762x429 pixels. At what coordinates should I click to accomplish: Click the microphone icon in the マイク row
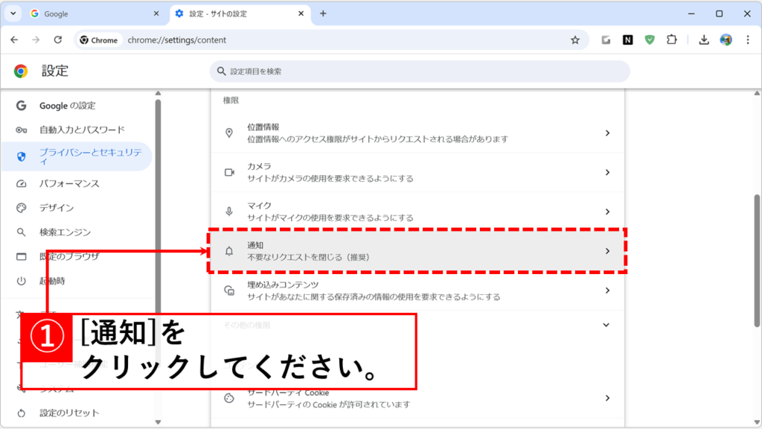(x=229, y=212)
